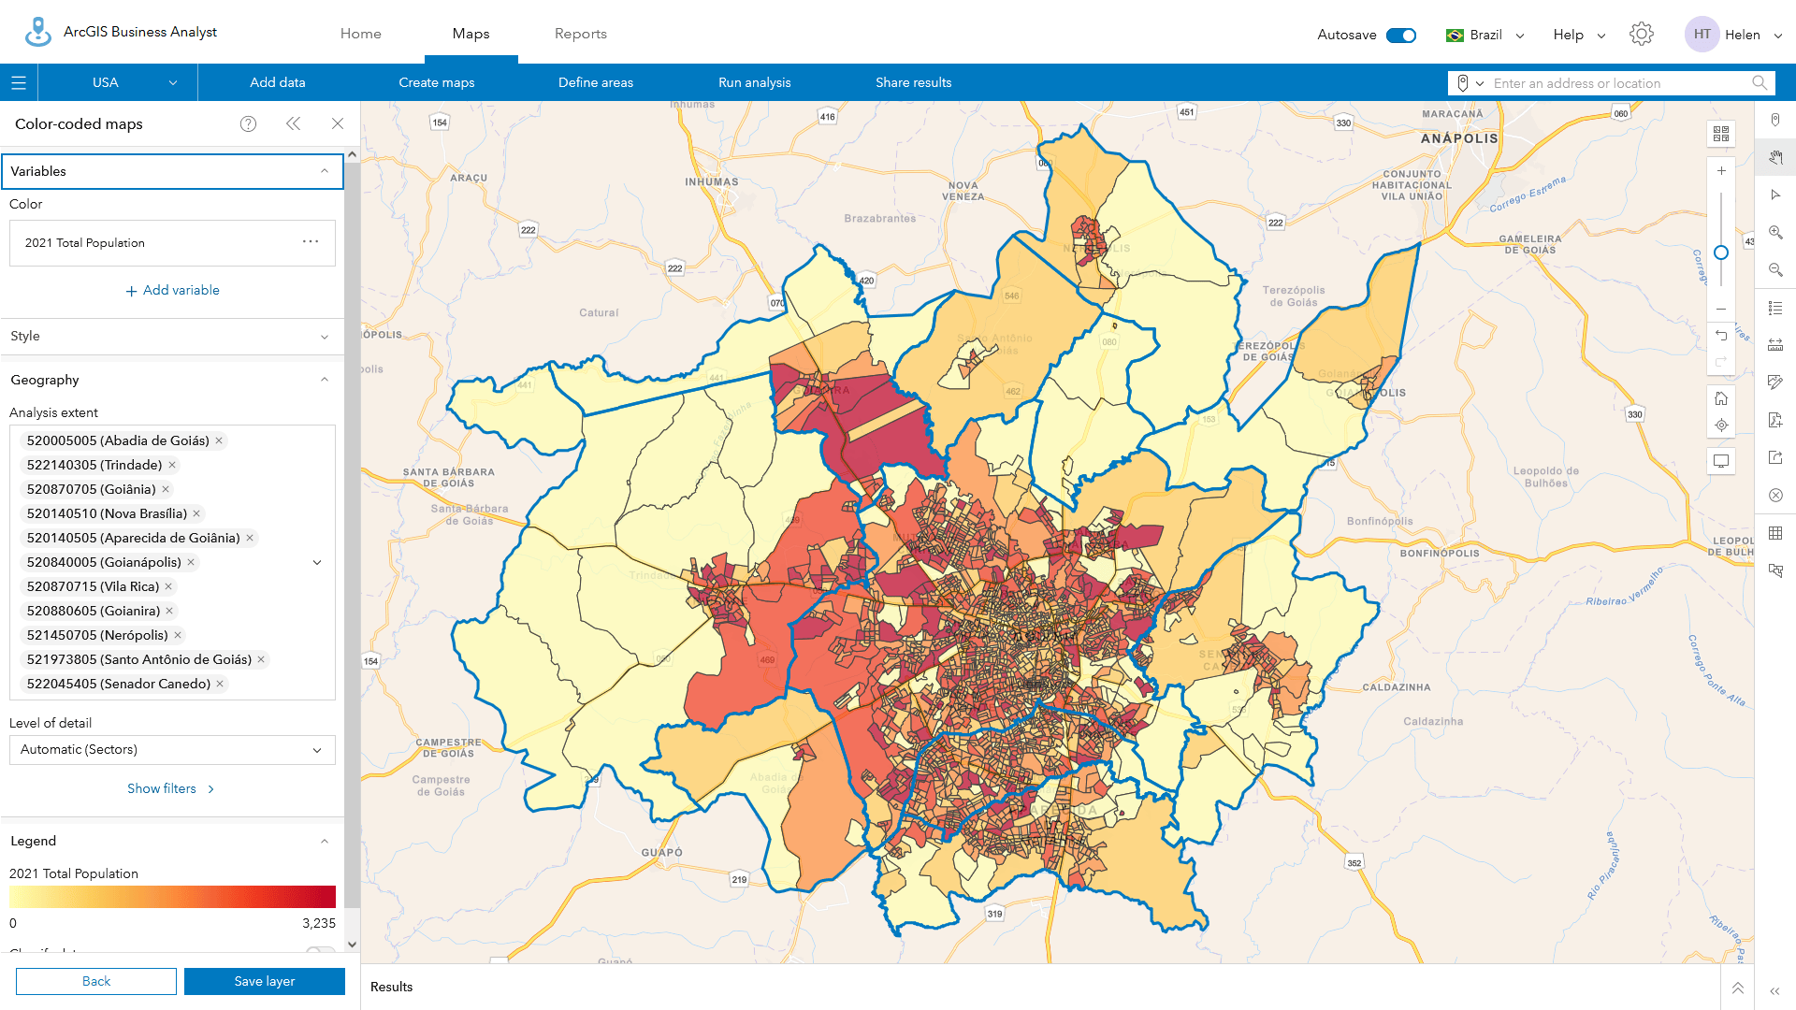The image size is (1796, 1010).
Task: Toggle the Autosave switch off
Action: tap(1400, 34)
